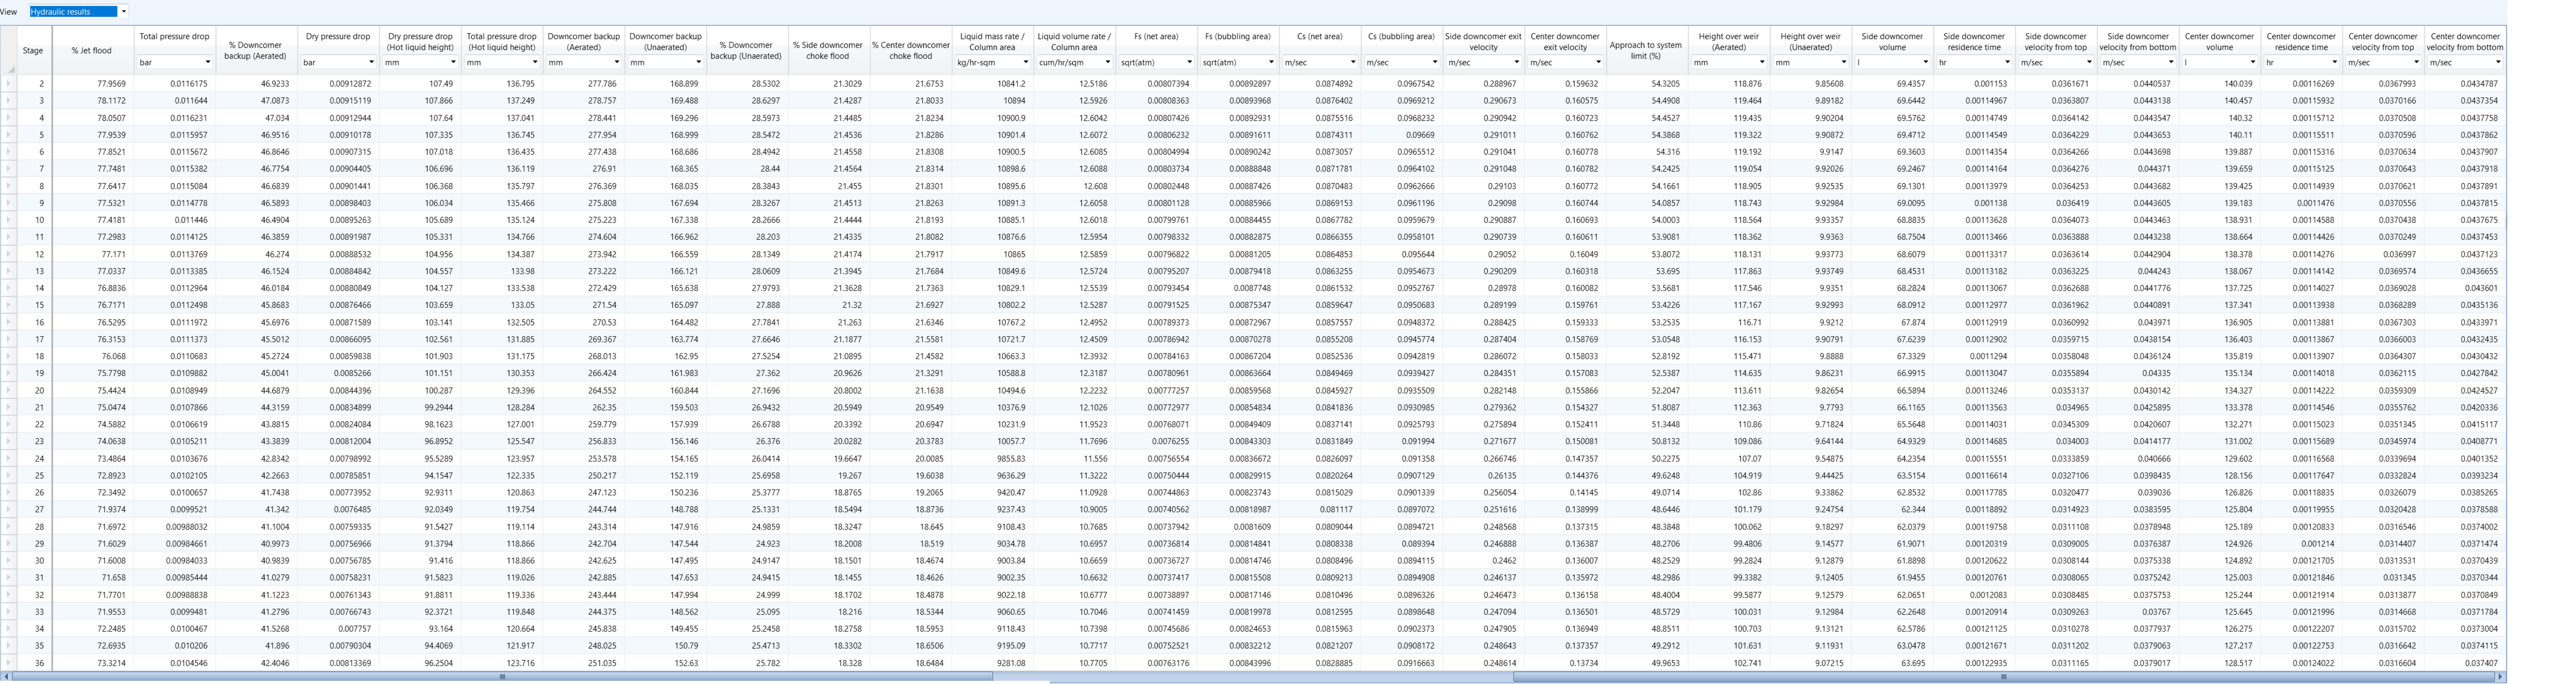Screen dimensions: 2576x684
Task: Select row indicator arrow for stage 25
Action: point(8,475)
